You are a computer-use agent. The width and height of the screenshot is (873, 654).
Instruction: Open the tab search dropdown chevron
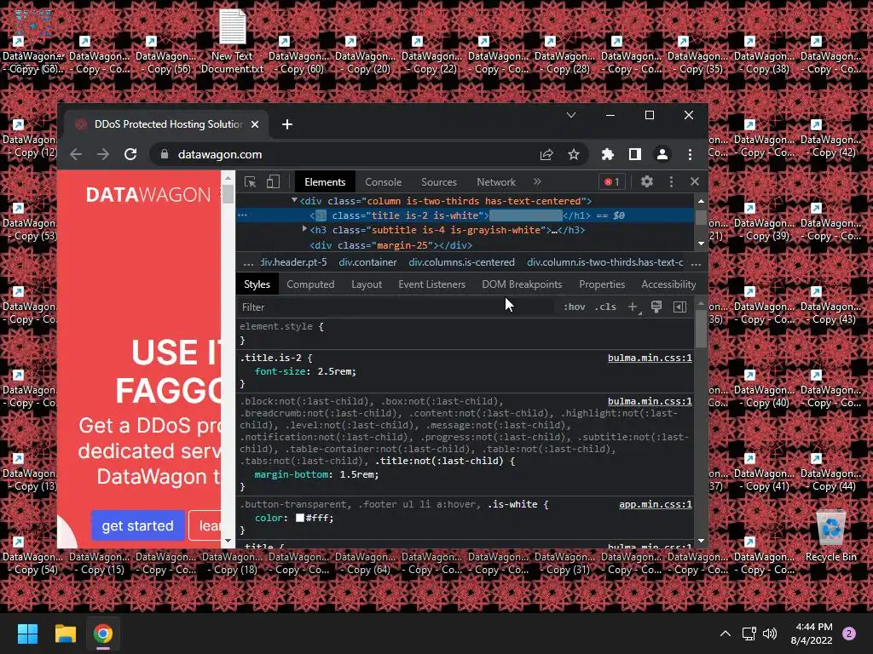[x=570, y=115]
